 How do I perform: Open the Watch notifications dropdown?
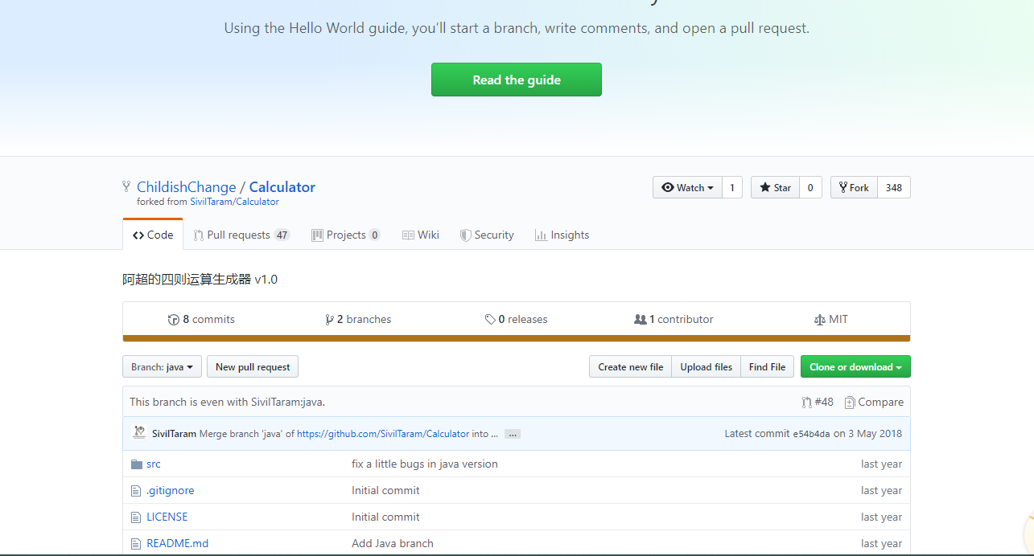click(687, 187)
